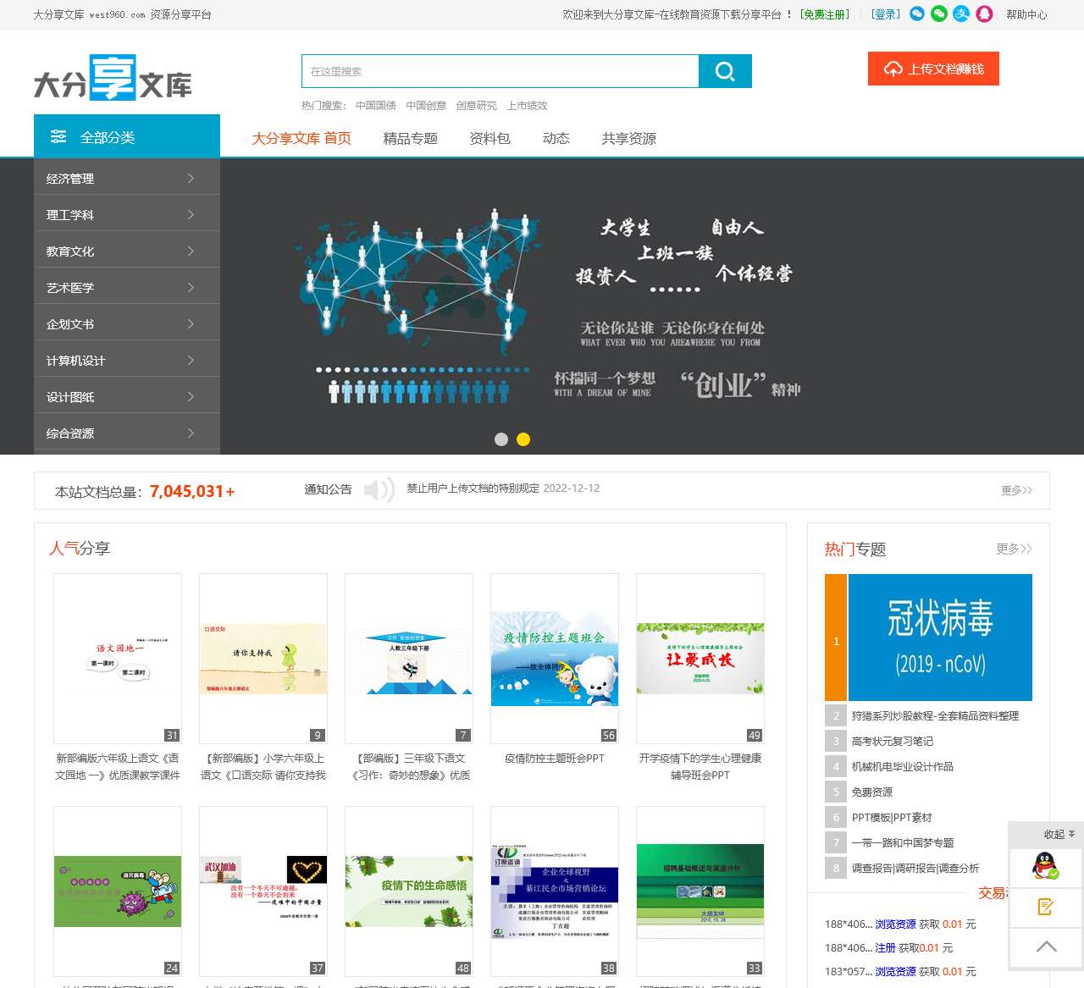The width and height of the screenshot is (1084, 988).
Task: Open the 企业全球视野 document thumbnail
Action: [x=555, y=891]
